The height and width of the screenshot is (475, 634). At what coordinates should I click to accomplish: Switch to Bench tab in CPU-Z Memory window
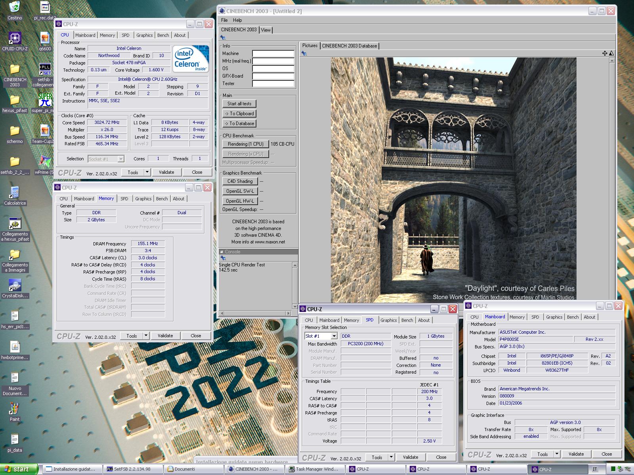(x=162, y=199)
